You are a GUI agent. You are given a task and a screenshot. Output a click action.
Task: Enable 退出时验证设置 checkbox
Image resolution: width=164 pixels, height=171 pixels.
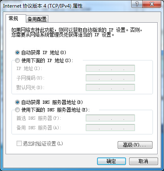pyautogui.click(x=19, y=144)
